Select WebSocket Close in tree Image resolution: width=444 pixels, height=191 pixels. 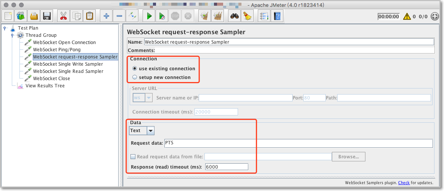(51, 78)
